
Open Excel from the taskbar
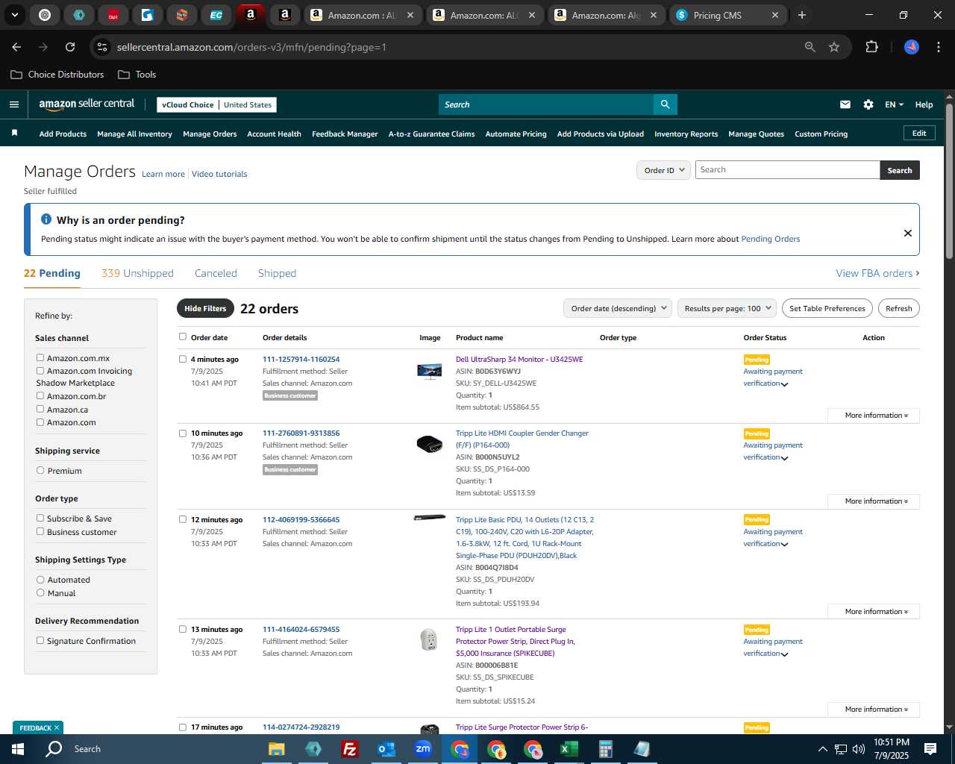569,749
